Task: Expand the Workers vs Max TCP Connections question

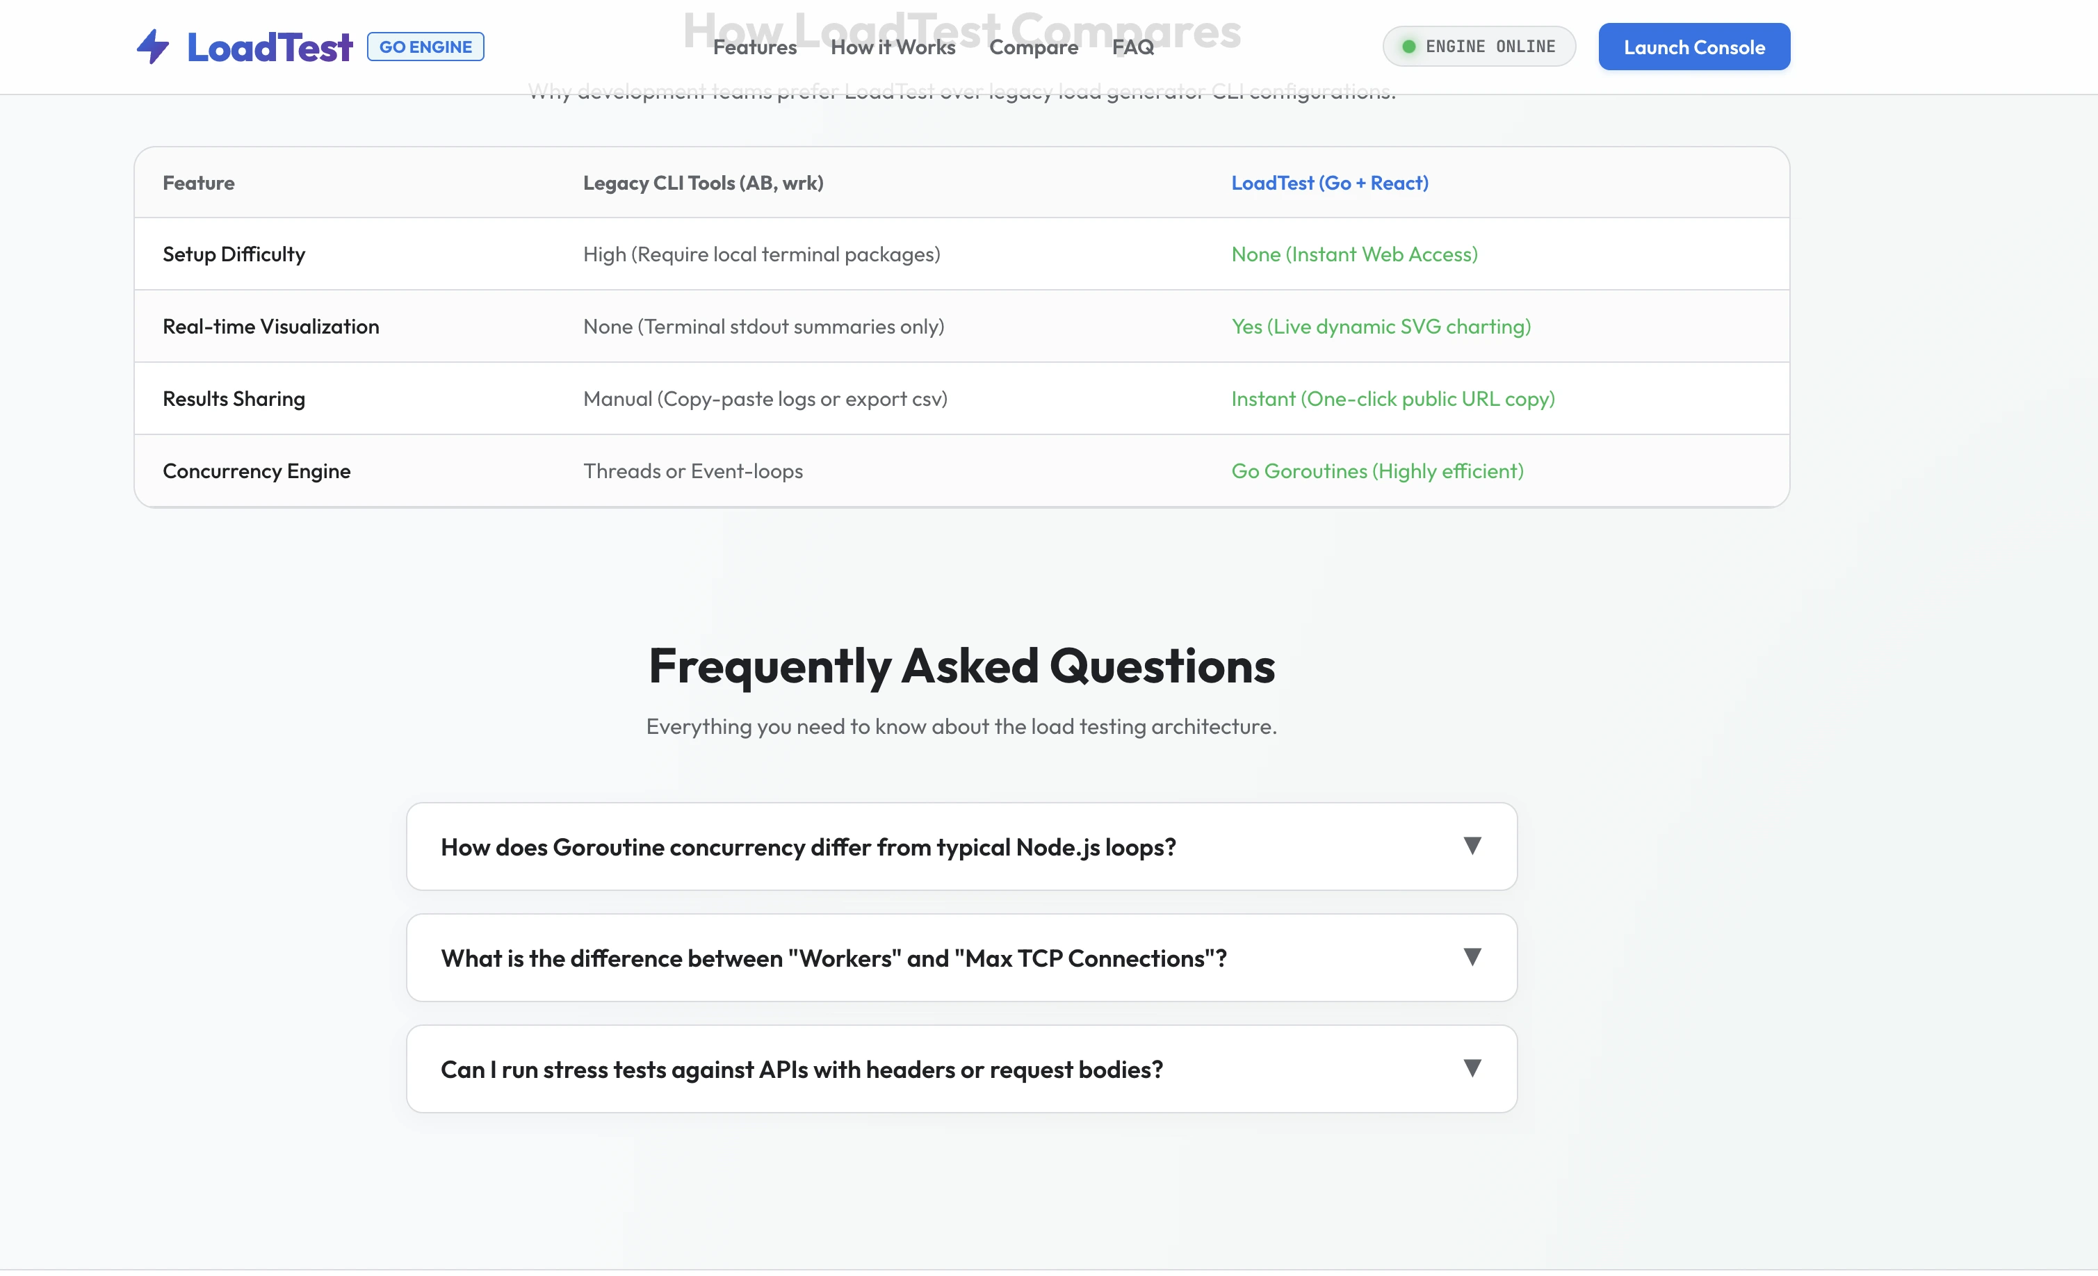Action: tap(961, 958)
